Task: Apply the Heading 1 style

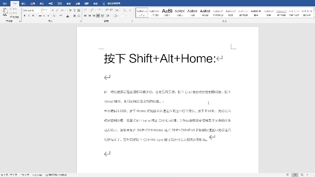Action: coord(167,13)
